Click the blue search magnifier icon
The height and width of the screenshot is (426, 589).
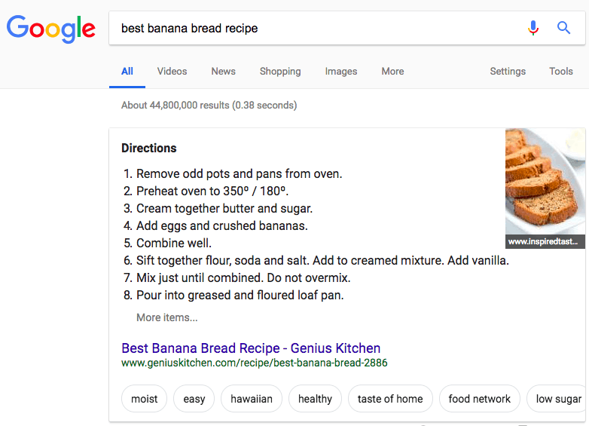click(563, 29)
